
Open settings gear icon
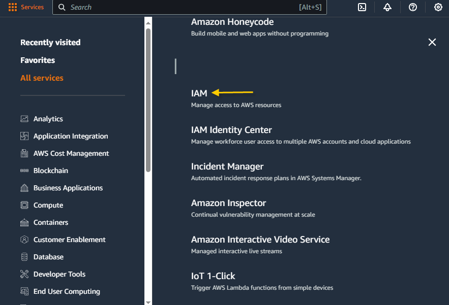(x=438, y=7)
